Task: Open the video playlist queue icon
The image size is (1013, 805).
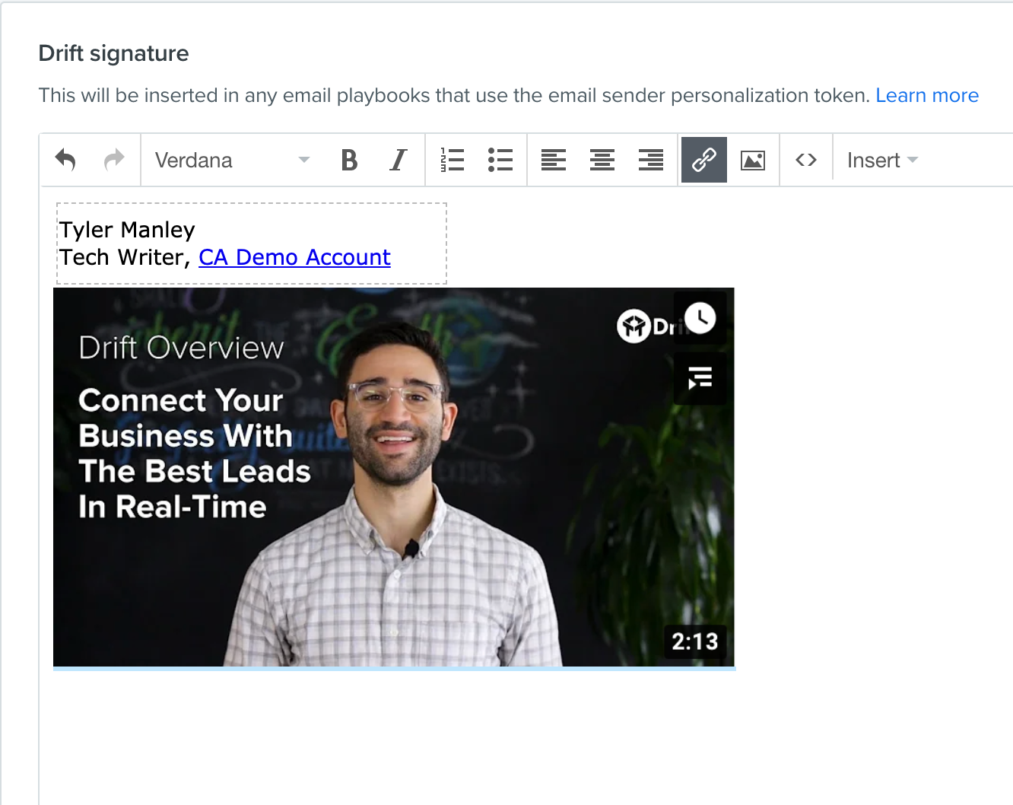Action: click(700, 378)
